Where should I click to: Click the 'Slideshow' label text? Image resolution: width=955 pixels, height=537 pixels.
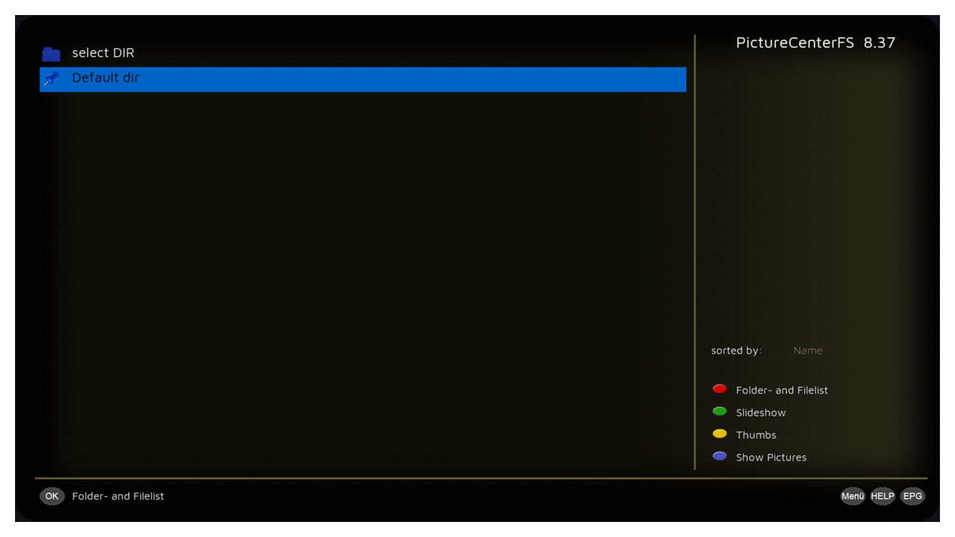[x=761, y=413]
